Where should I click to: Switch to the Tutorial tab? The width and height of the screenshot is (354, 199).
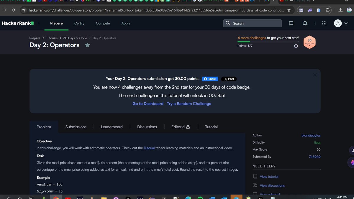(212, 127)
